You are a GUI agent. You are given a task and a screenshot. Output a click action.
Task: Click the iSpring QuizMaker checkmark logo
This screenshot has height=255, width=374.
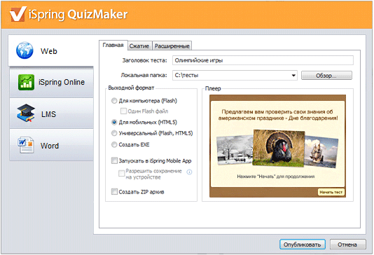pos(18,13)
